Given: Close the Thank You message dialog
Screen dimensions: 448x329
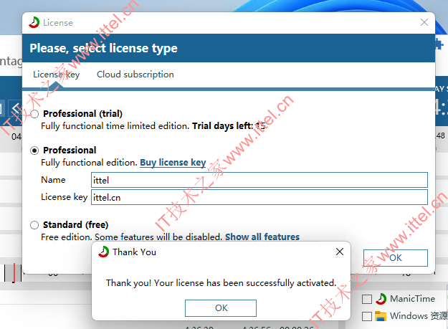Looking at the screenshot, I should click(x=340, y=252).
